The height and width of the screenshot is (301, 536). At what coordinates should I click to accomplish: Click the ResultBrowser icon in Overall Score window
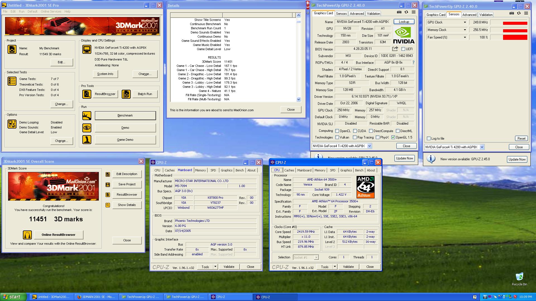click(x=108, y=195)
